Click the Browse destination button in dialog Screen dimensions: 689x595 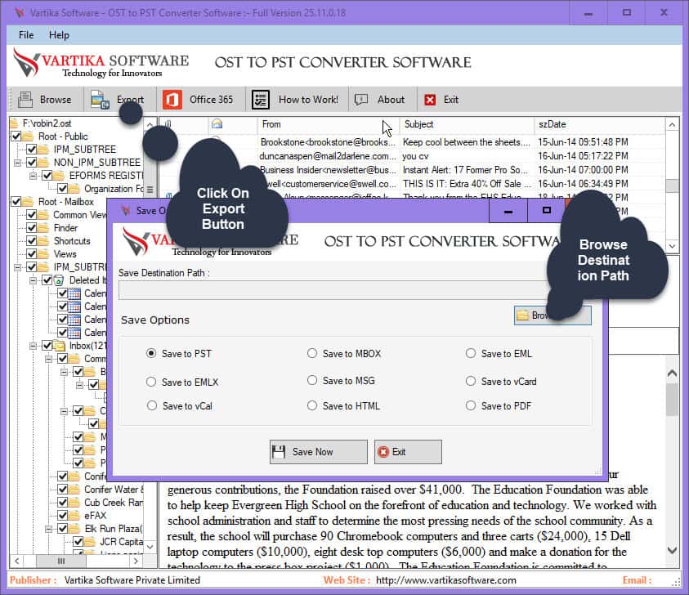click(553, 315)
